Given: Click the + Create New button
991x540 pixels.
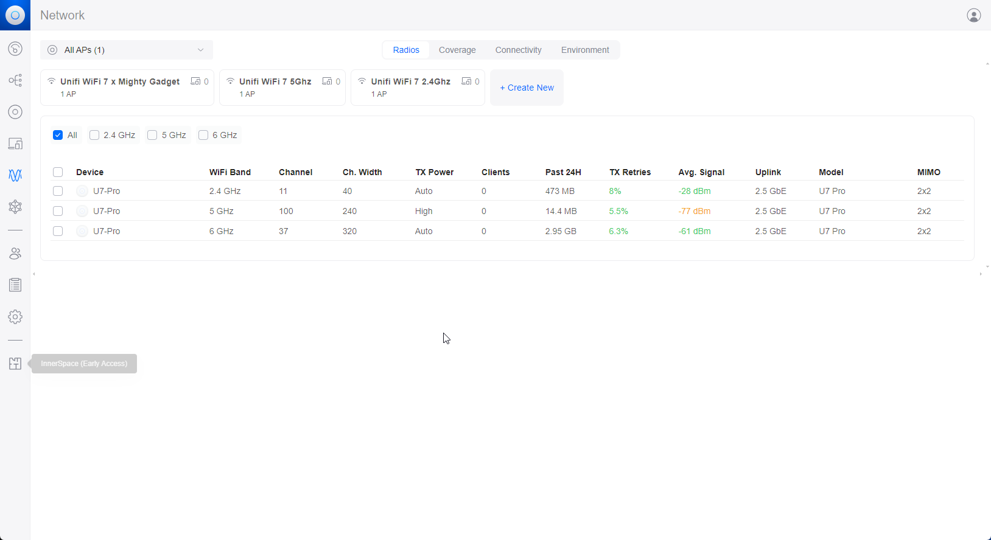Looking at the screenshot, I should [x=527, y=88].
